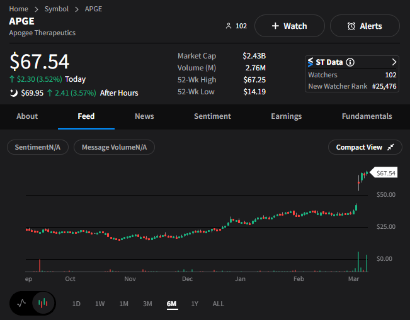
Task: Click the Stocktwits logo beside ST Data
Action: pyautogui.click(x=310, y=62)
